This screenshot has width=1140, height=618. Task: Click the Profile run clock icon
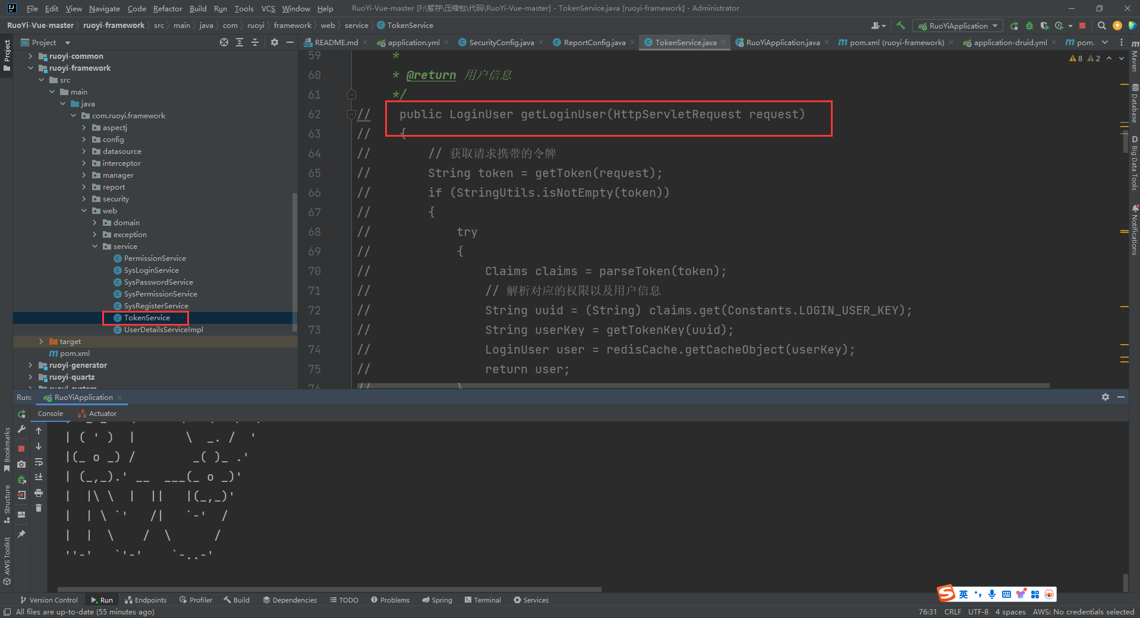pos(1059,26)
